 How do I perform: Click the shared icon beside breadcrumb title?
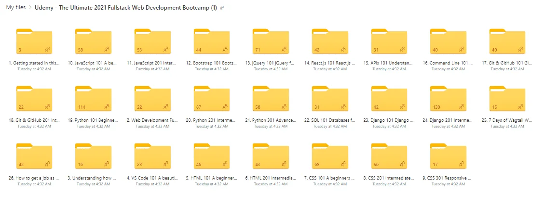pos(222,8)
